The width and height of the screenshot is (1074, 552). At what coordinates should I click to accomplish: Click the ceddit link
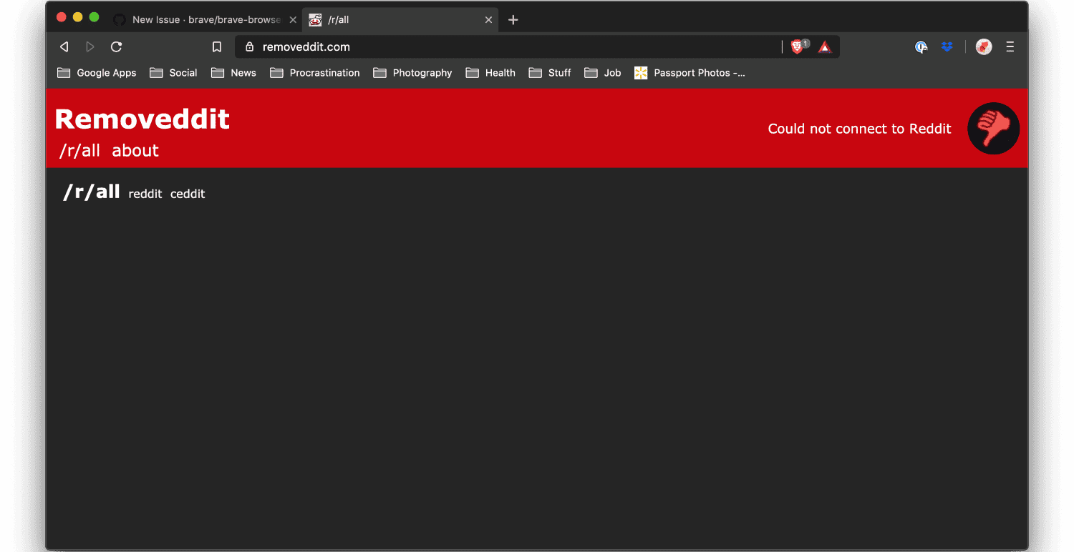(188, 194)
